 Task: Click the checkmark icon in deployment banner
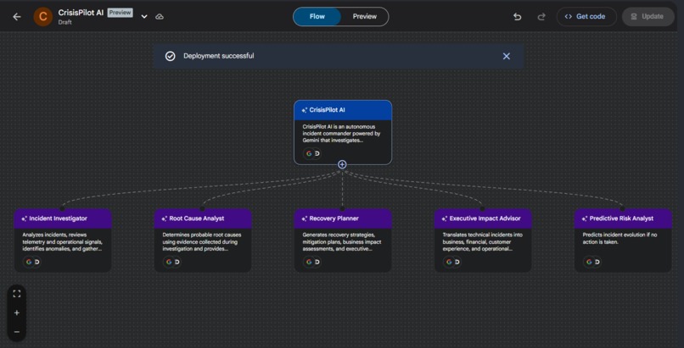pos(170,56)
